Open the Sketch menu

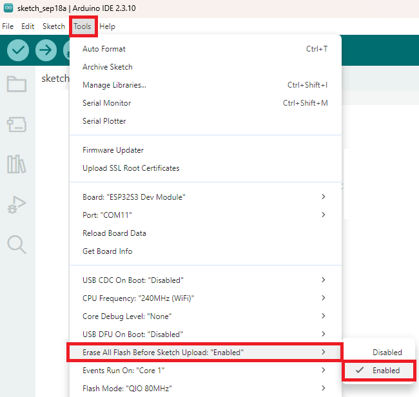tap(54, 26)
